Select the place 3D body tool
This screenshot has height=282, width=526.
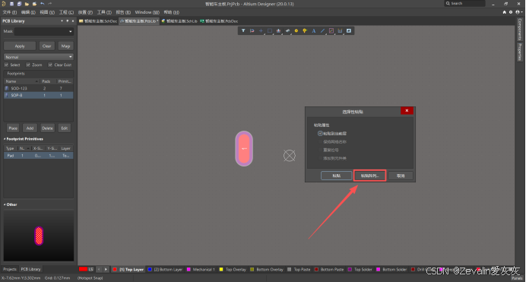click(x=287, y=31)
